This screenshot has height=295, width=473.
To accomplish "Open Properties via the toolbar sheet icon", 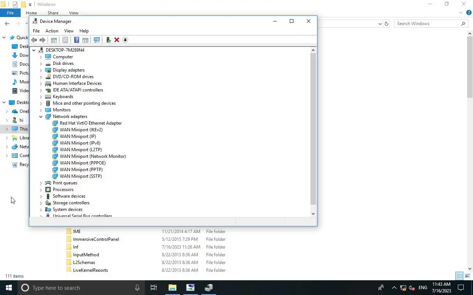I will coord(65,40).
